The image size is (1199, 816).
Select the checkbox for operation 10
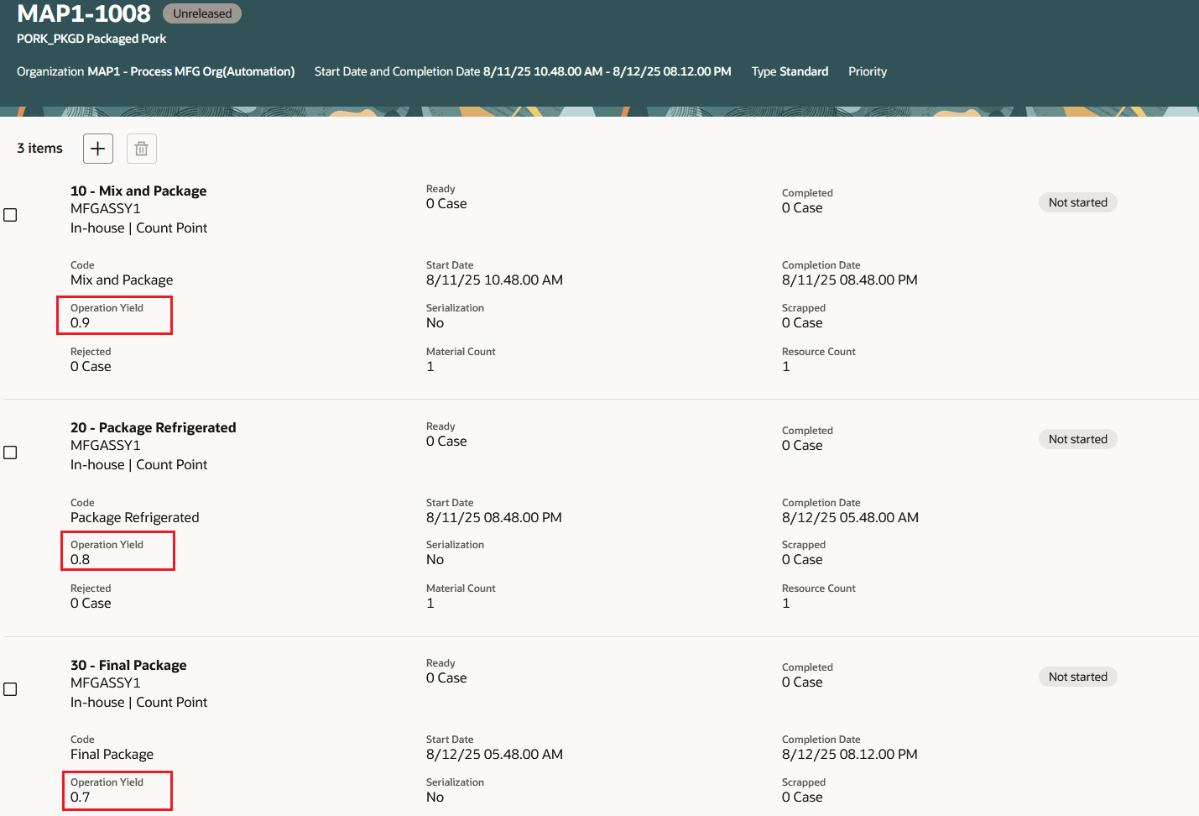pos(10,215)
